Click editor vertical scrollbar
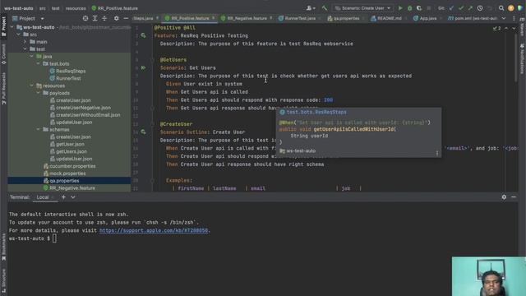 [515, 57]
